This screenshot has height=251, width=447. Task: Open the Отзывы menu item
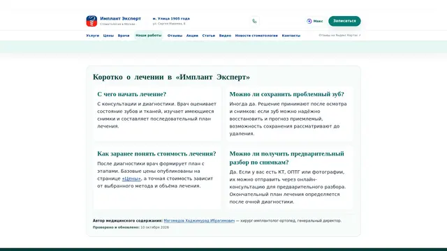(175, 36)
